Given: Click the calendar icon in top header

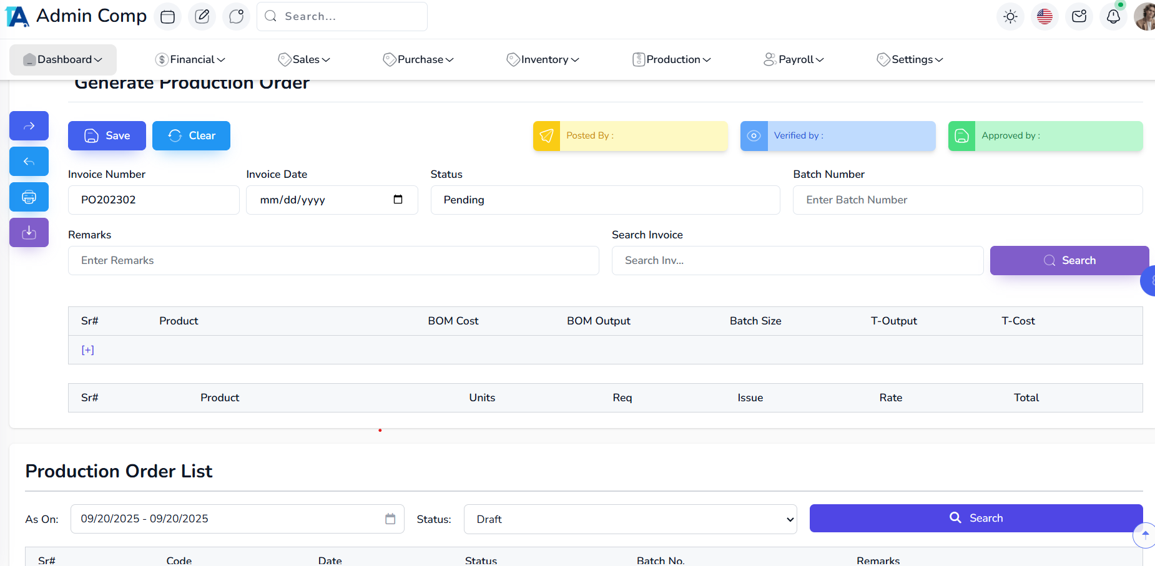Looking at the screenshot, I should (x=167, y=16).
